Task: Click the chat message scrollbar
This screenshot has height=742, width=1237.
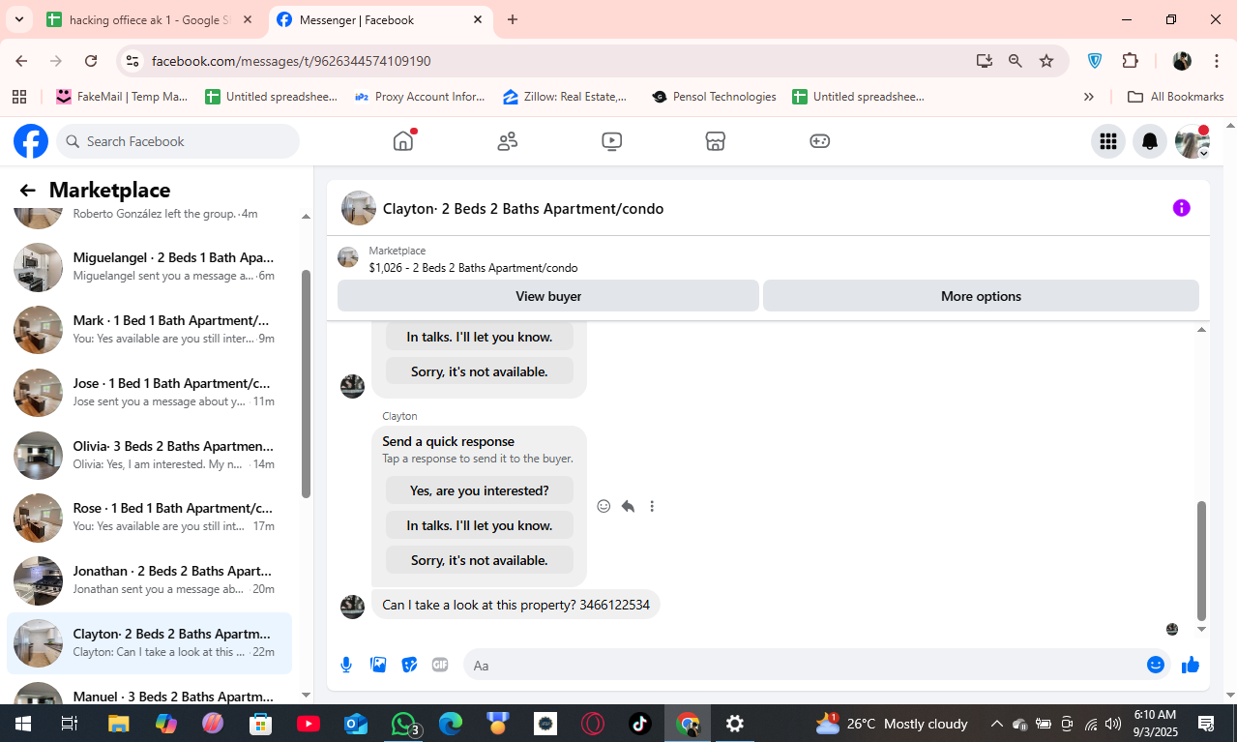Action: click(x=1201, y=561)
